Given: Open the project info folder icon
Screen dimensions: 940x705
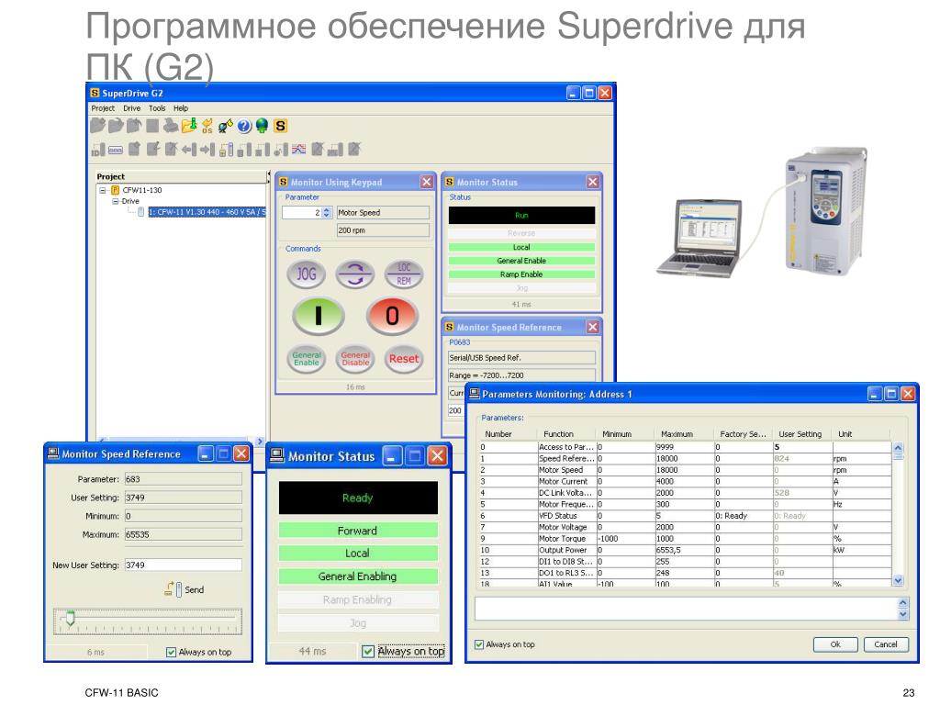Looking at the screenshot, I should 189,125.
